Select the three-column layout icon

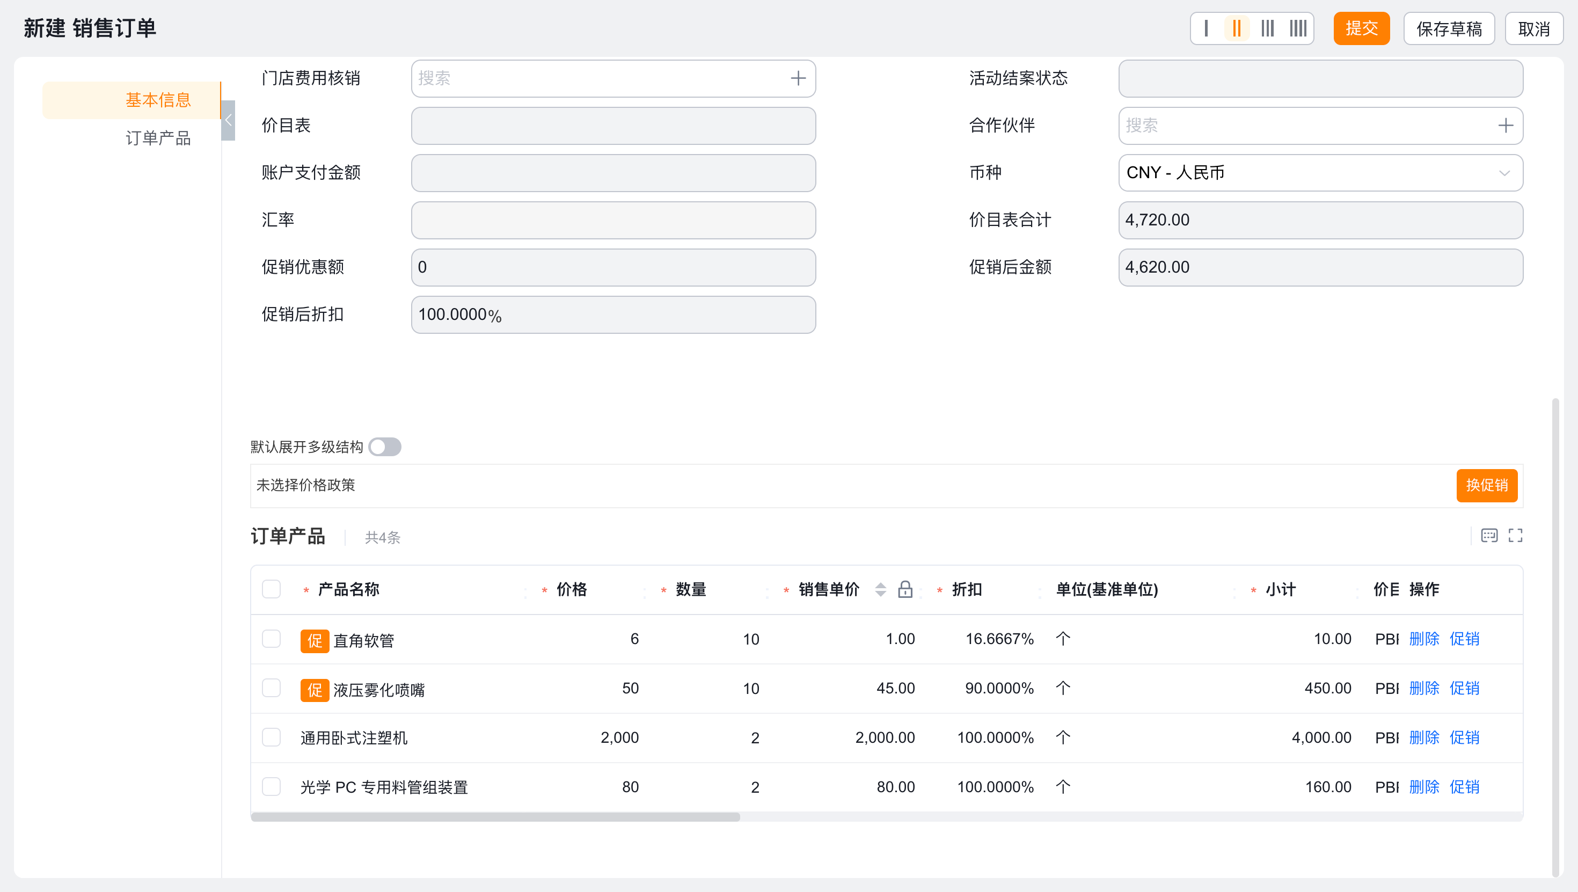pyautogui.click(x=1267, y=28)
